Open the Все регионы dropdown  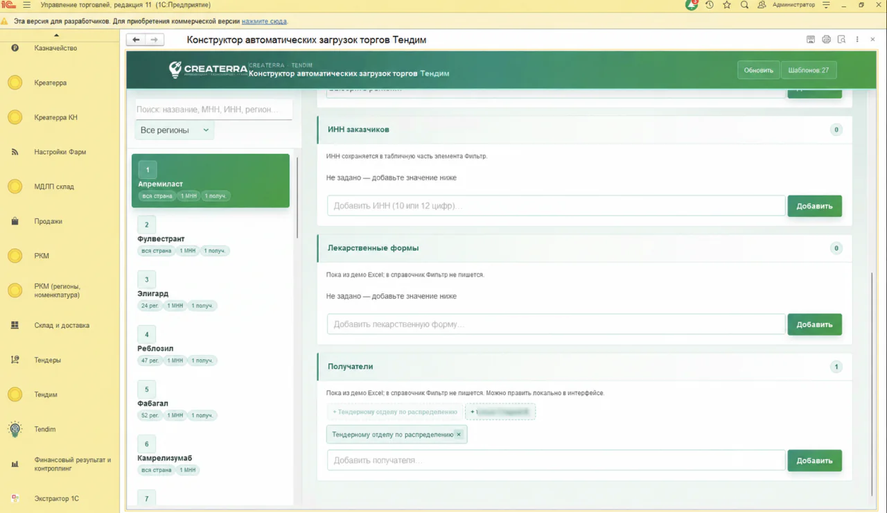pos(175,130)
